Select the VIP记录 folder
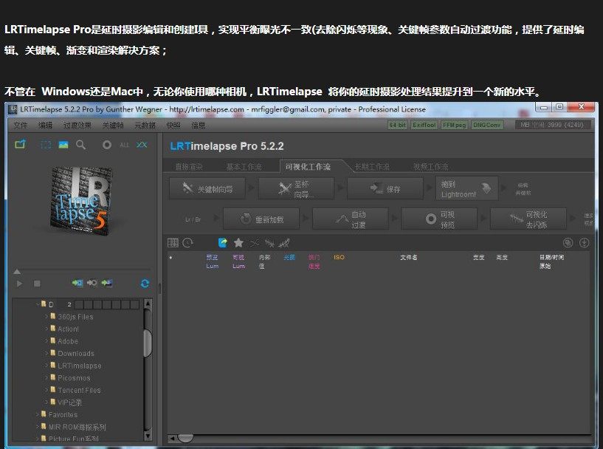603x449 pixels. pyautogui.click(x=69, y=402)
